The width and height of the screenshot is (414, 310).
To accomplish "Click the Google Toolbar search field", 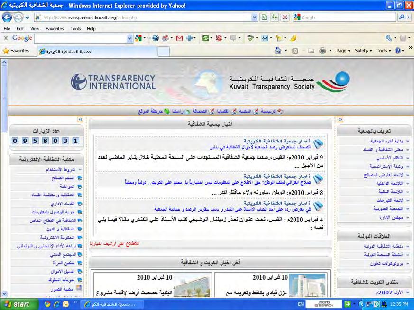I will tap(81, 38).
